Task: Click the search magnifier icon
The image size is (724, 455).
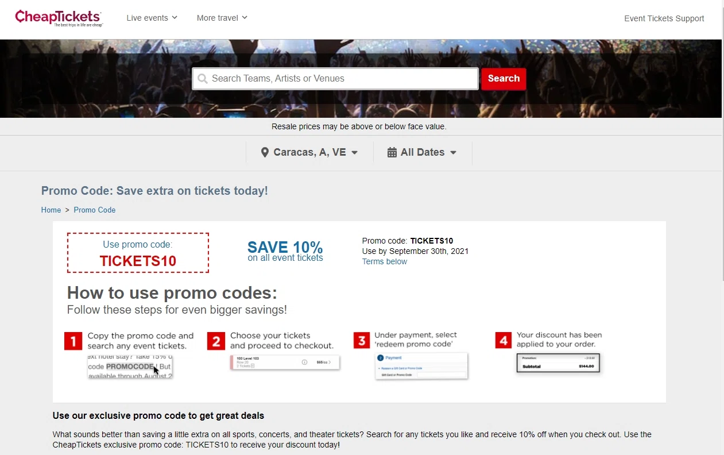Action: point(203,79)
